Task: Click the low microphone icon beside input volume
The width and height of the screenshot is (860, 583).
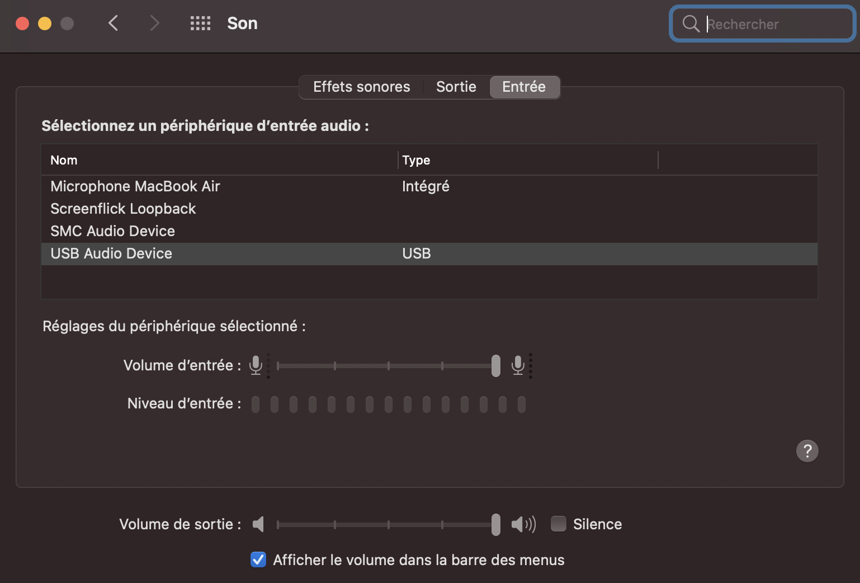Action: (256, 365)
